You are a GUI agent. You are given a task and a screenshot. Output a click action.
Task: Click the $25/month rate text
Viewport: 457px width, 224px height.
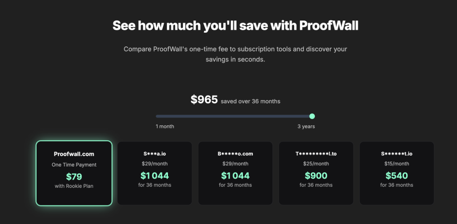316,163
